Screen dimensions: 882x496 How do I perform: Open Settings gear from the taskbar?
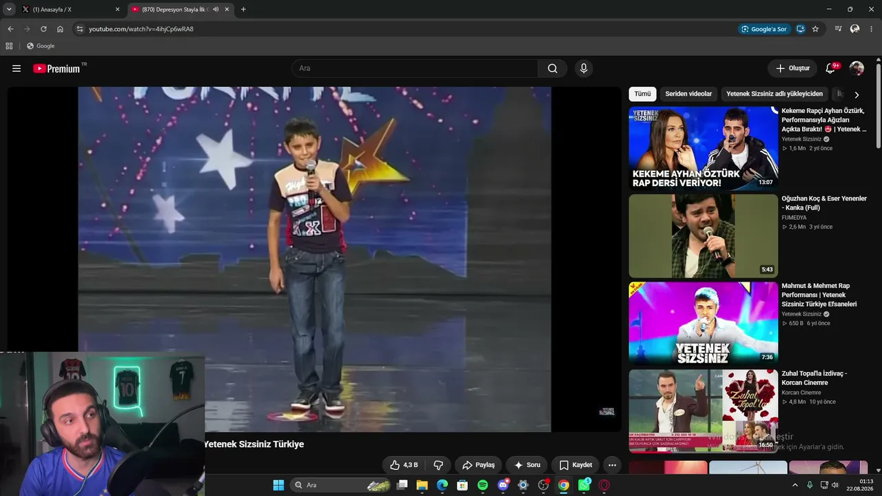coord(523,485)
